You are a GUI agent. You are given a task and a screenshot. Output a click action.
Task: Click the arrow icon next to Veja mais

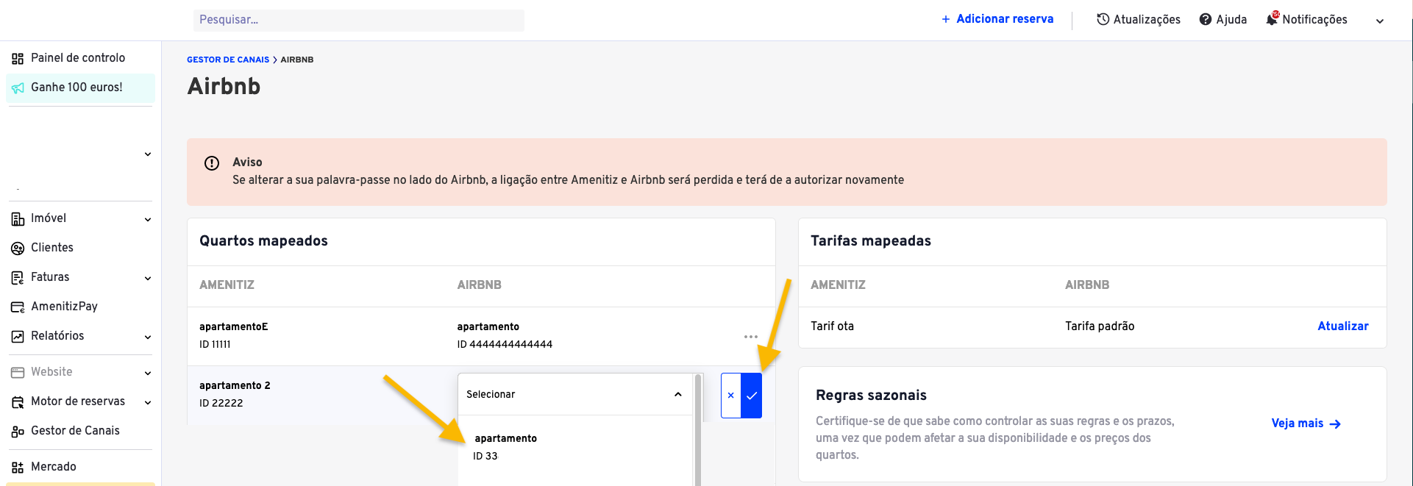coord(1335,424)
